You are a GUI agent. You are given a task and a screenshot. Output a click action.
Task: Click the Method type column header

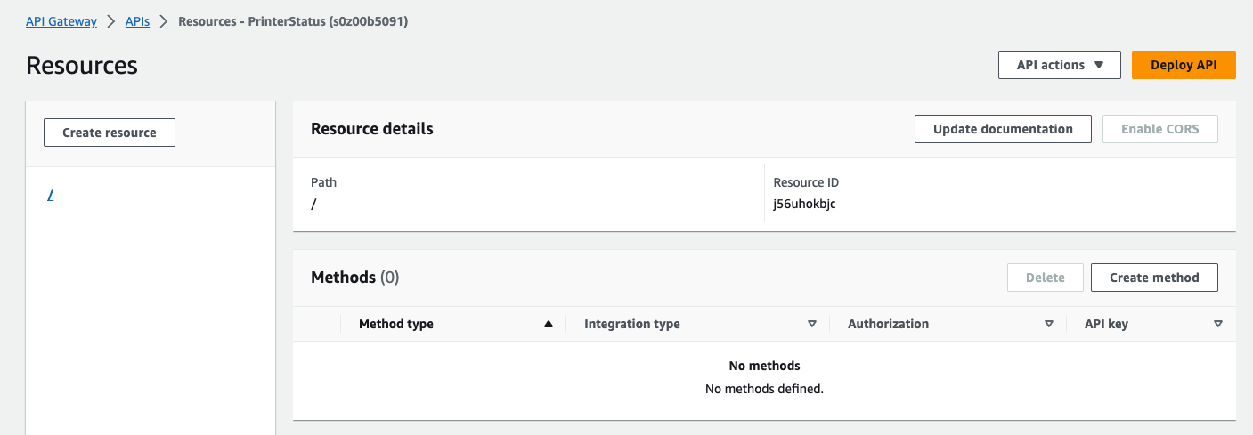[396, 325]
